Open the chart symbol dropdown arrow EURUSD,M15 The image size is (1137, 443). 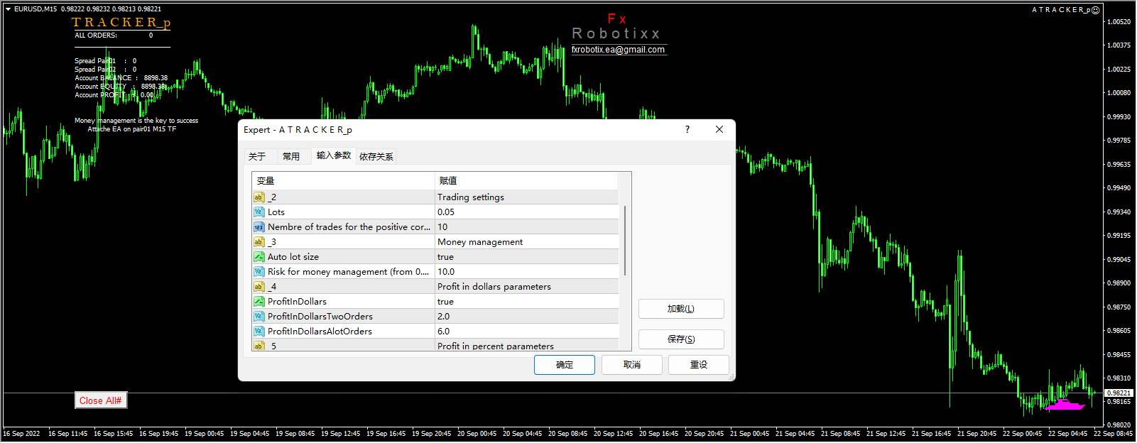tap(8, 9)
